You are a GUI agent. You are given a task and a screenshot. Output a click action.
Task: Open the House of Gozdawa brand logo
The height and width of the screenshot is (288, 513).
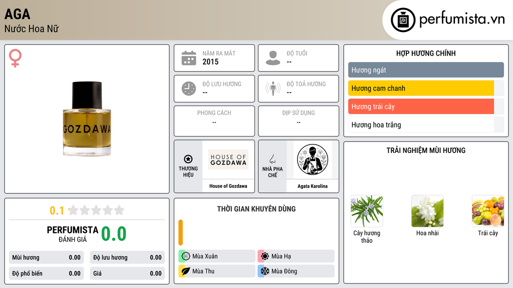[x=228, y=159]
